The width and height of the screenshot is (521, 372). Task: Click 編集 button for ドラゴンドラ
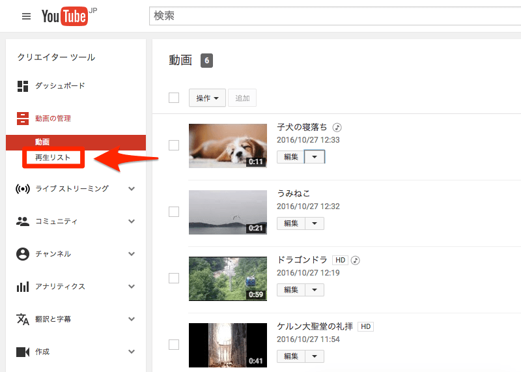pos(290,290)
